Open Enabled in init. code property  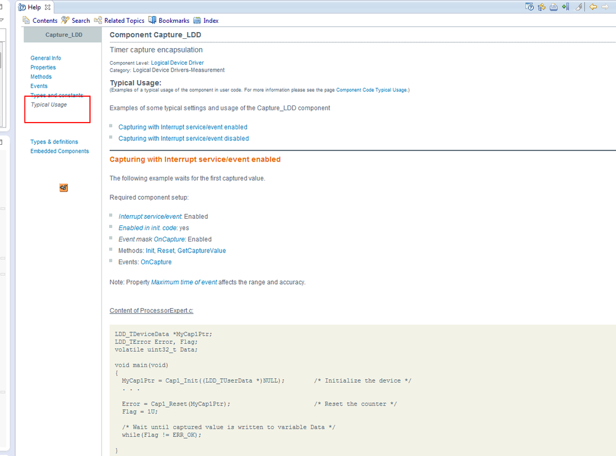148,228
